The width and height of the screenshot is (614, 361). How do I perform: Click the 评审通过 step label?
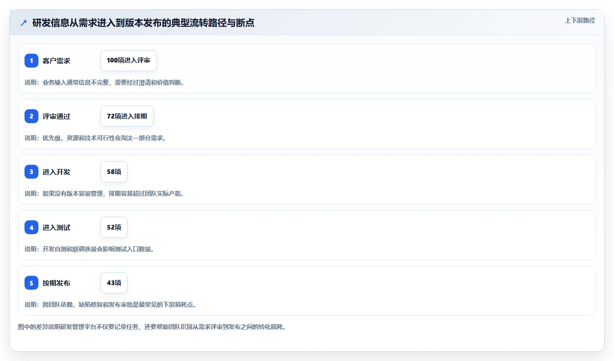[56, 116]
